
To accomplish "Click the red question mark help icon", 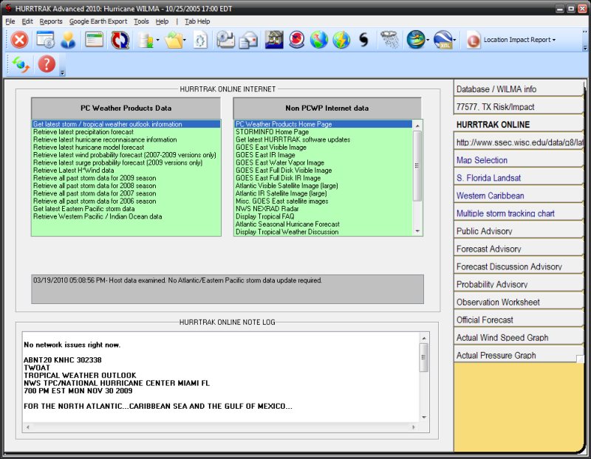I will tap(47, 65).
